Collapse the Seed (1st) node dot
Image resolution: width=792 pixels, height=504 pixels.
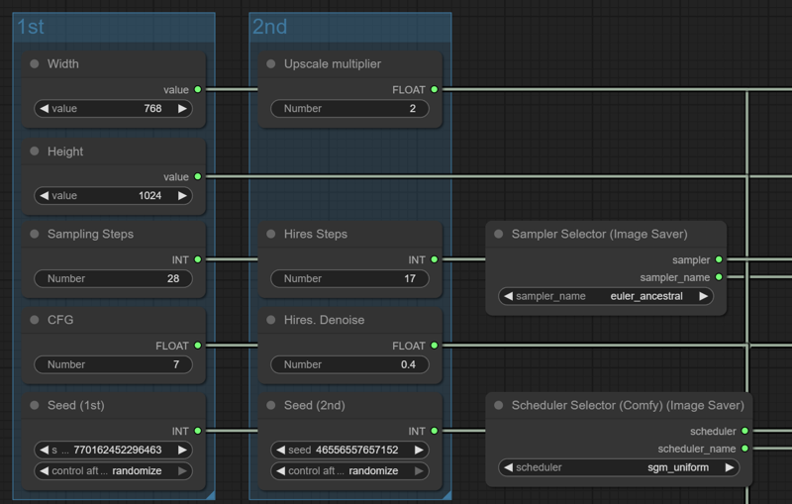coord(35,405)
